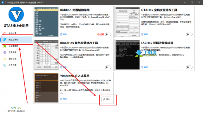Click the LSCHax 载具改装编辑器 title
Screen dimensions: 203x114
[x=157, y=43]
